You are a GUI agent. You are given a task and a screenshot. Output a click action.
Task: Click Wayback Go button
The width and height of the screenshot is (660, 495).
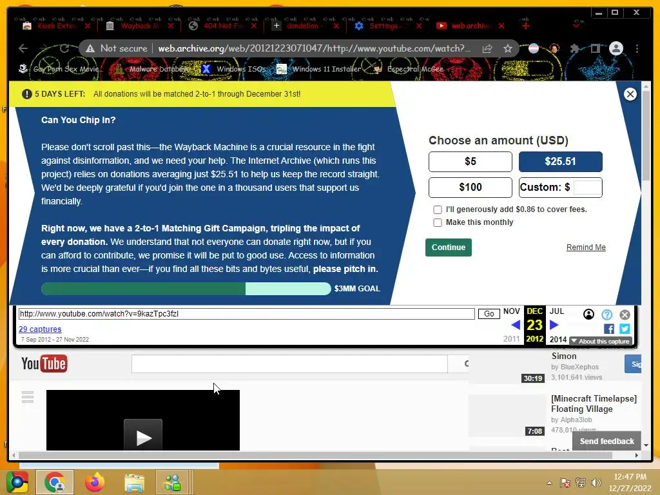point(489,314)
